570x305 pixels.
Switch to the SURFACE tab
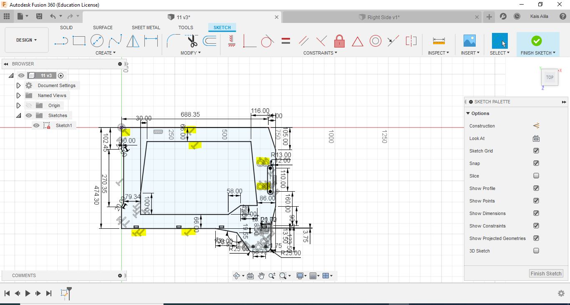(x=103, y=27)
